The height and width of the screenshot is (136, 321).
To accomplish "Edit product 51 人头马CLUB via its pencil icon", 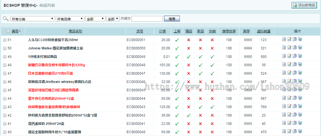I will 290,39.
